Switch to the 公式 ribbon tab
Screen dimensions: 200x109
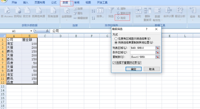54,2
